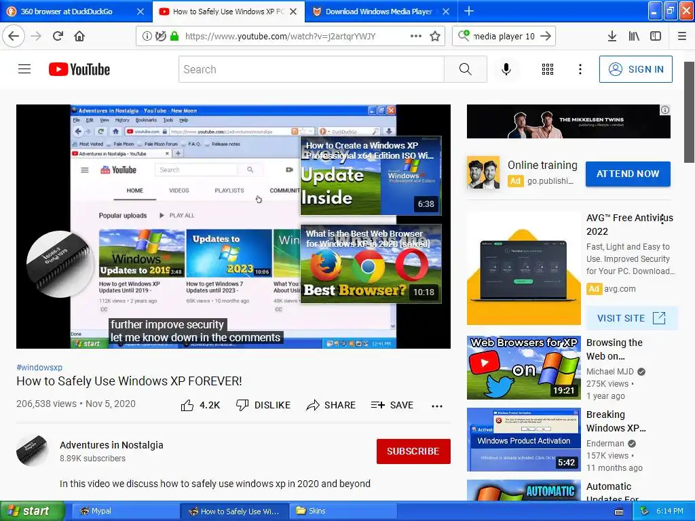Open Skins folder from taskbar
This screenshot has height=521, width=695.
point(342,511)
